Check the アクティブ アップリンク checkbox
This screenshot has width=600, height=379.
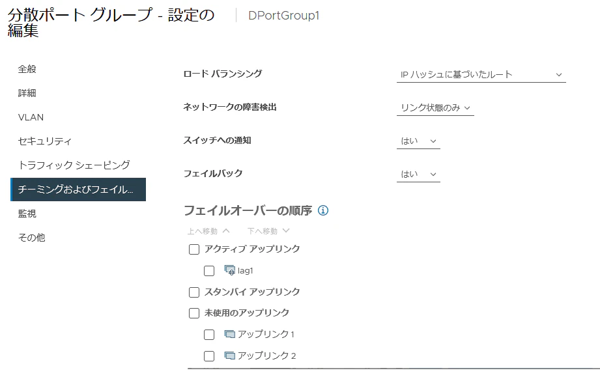194,249
